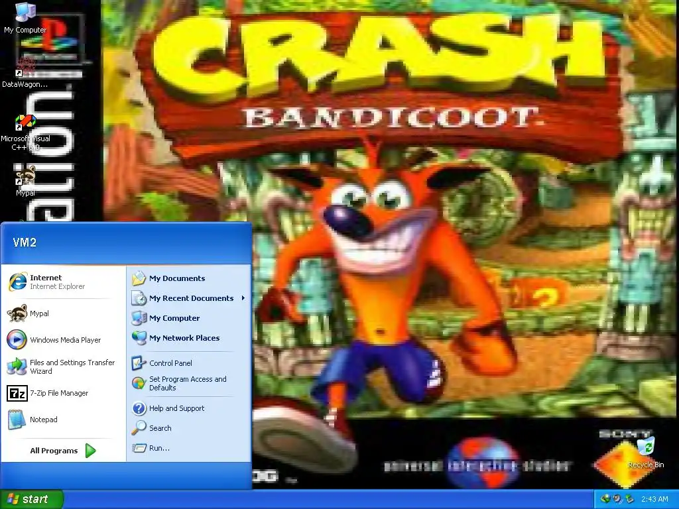Viewport: 679px width, 509px height.
Task: Open the Notepad icon in the Start menu
Action: click(17, 420)
